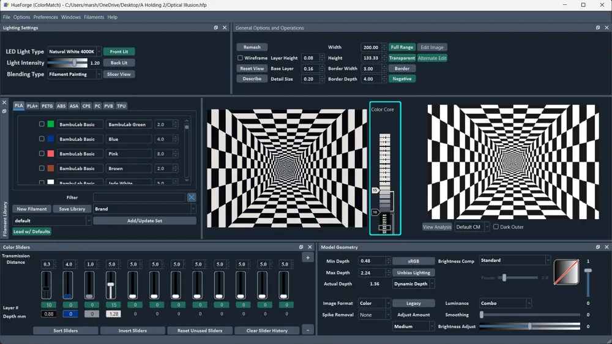Click the View Analysis button
Screen dimensions: 612x344
coord(437,227)
